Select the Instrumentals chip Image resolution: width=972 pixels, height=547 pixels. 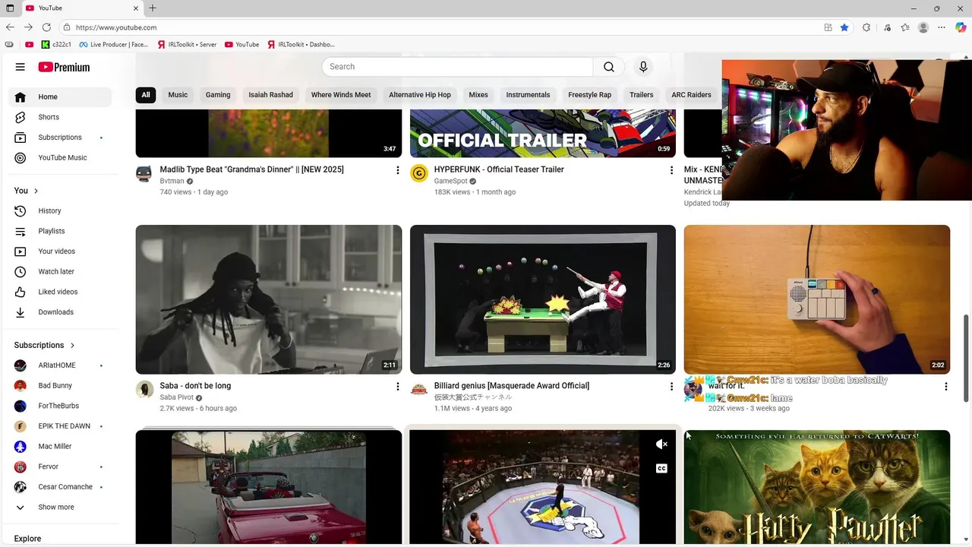tap(528, 95)
